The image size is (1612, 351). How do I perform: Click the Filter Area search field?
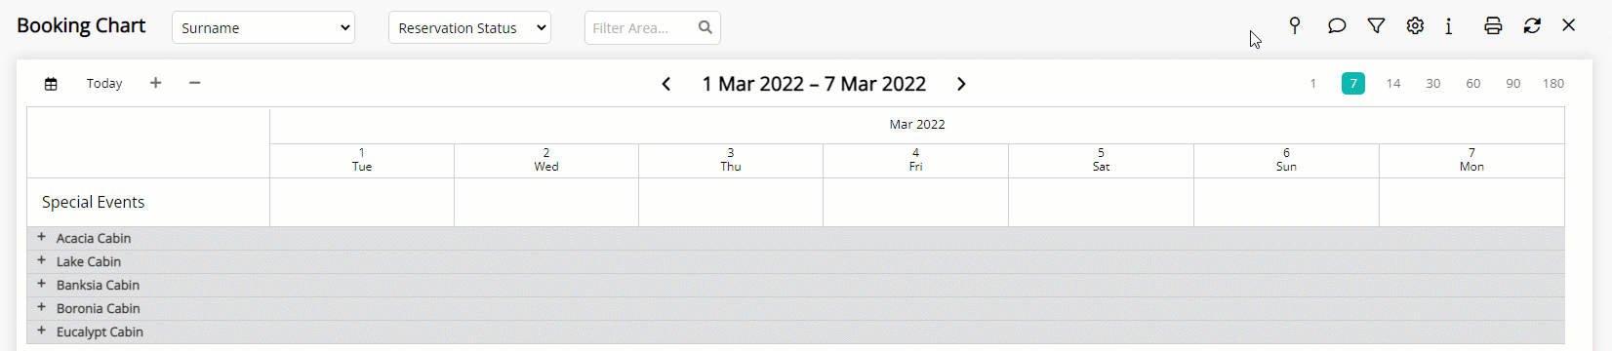coord(652,27)
